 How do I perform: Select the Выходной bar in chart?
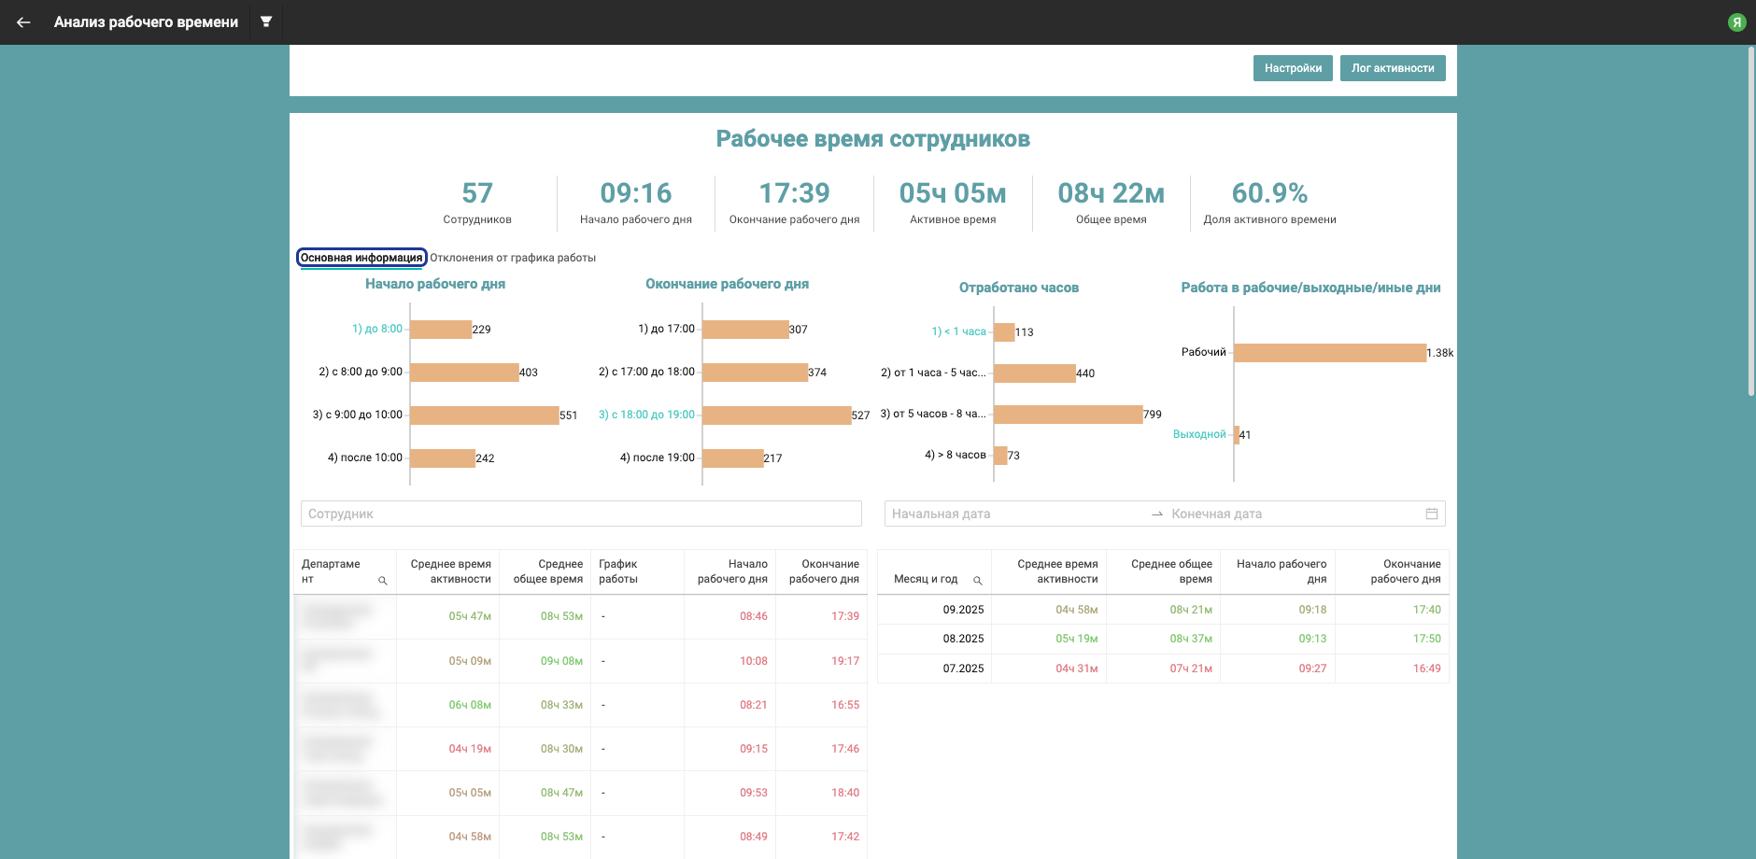(x=1237, y=435)
